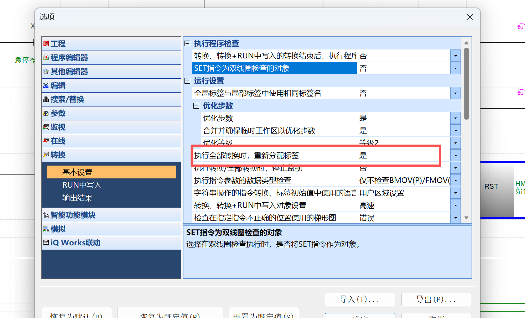This screenshot has height=318, width=525.
Task: Collapse the 运行设置 section
Action: pyautogui.click(x=187, y=81)
